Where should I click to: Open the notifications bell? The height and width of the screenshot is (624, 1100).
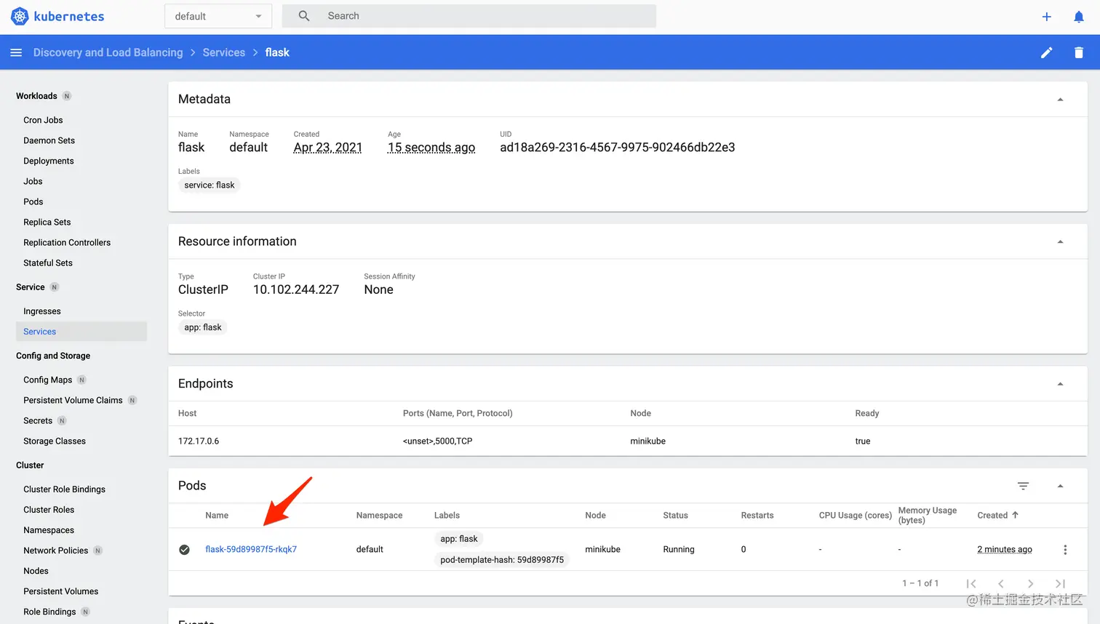(x=1079, y=16)
